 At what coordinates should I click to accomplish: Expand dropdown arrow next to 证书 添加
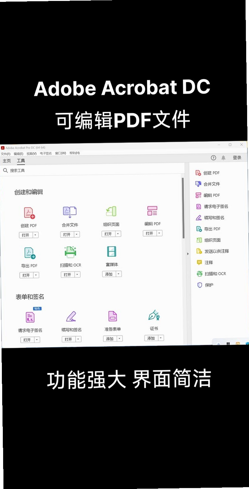pyautogui.click(x=161, y=338)
